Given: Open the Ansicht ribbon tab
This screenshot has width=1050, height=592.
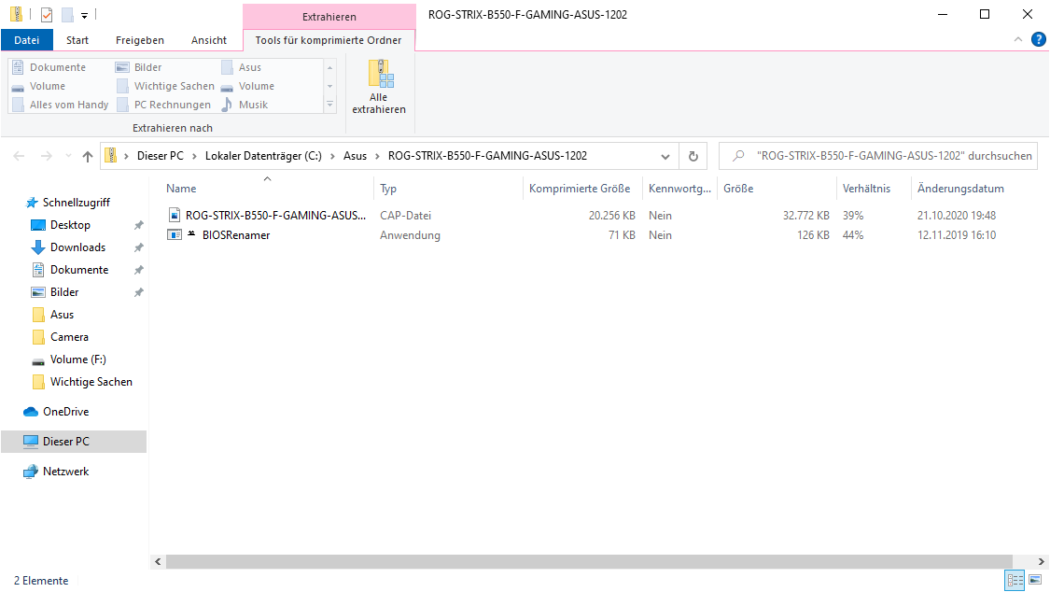Looking at the screenshot, I should tap(209, 40).
